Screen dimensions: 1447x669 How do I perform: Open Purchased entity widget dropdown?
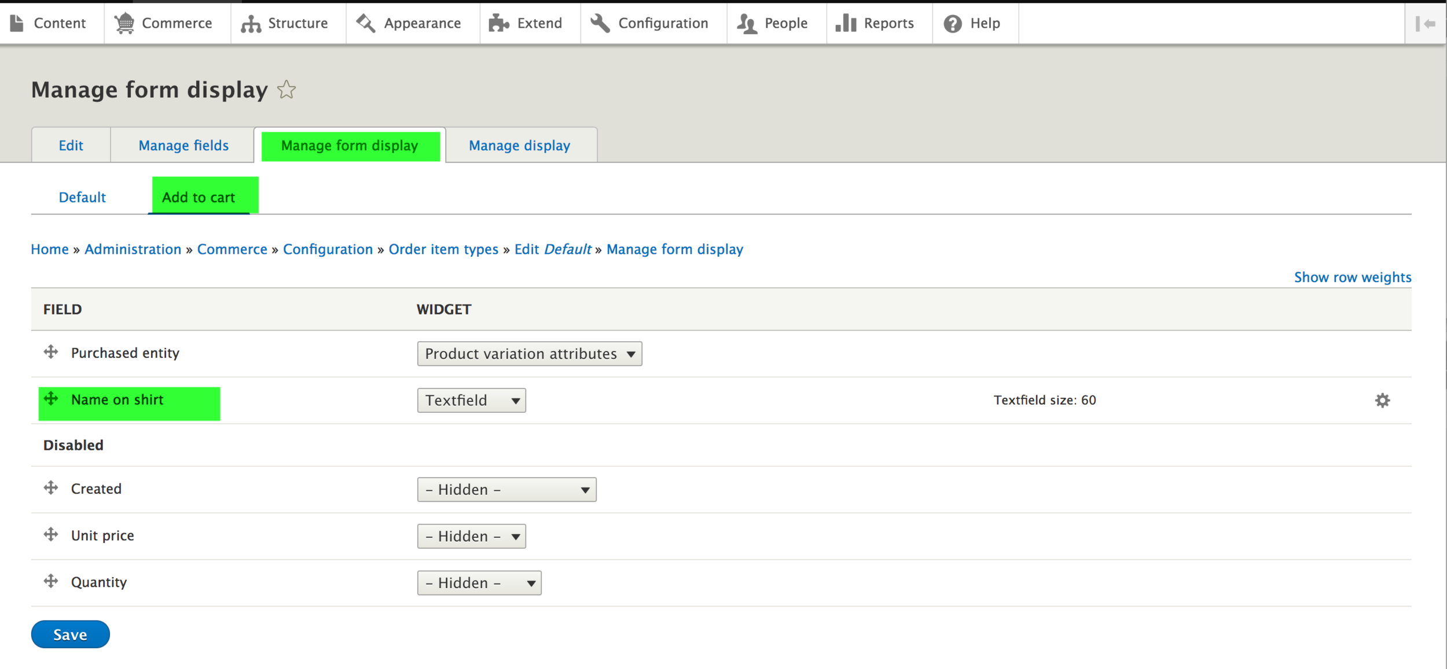coord(529,353)
